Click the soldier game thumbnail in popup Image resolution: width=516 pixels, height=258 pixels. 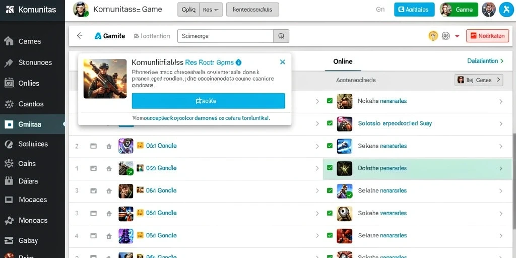(x=105, y=79)
